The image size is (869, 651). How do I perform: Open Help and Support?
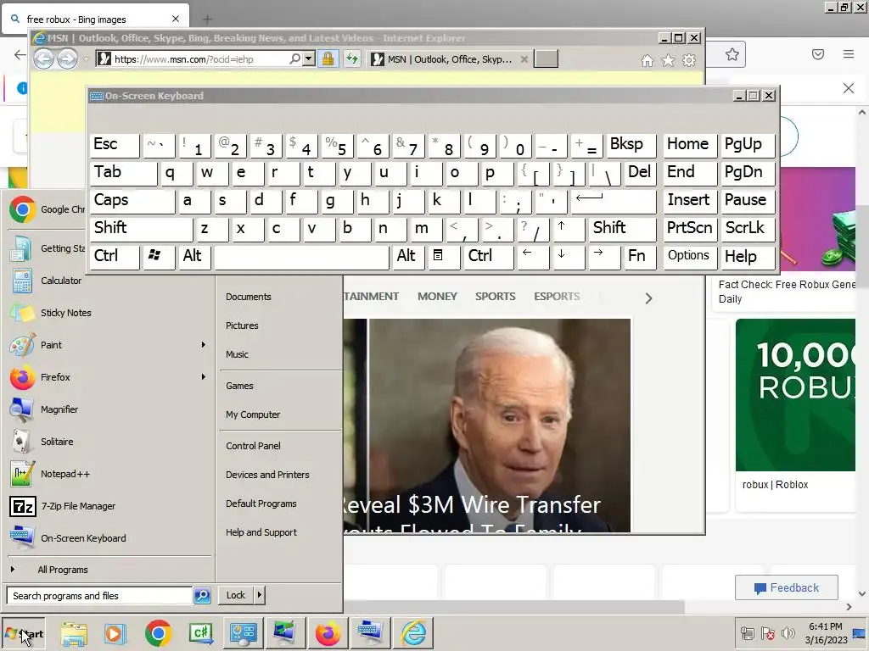pos(261,532)
